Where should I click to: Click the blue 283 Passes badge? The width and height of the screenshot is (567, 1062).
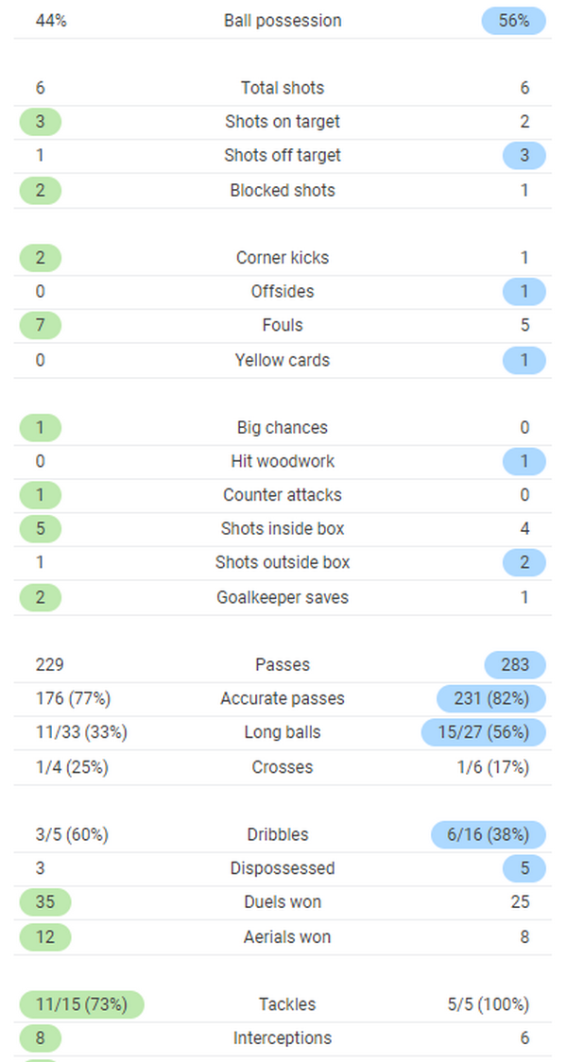click(515, 665)
